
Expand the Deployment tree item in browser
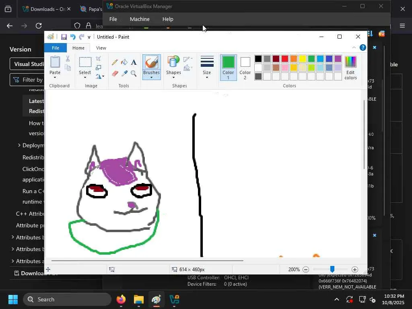click(19, 145)
